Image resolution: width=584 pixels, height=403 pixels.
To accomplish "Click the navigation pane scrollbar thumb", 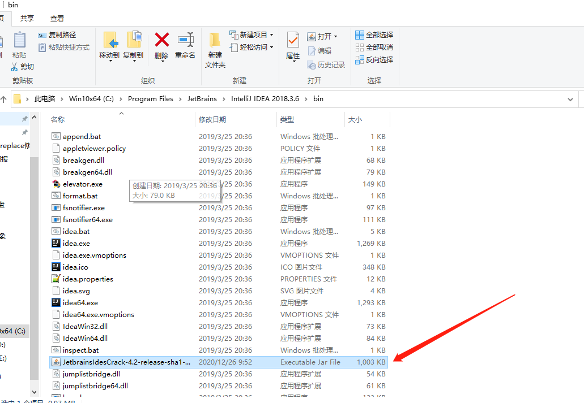I will (x=34, y=268).
